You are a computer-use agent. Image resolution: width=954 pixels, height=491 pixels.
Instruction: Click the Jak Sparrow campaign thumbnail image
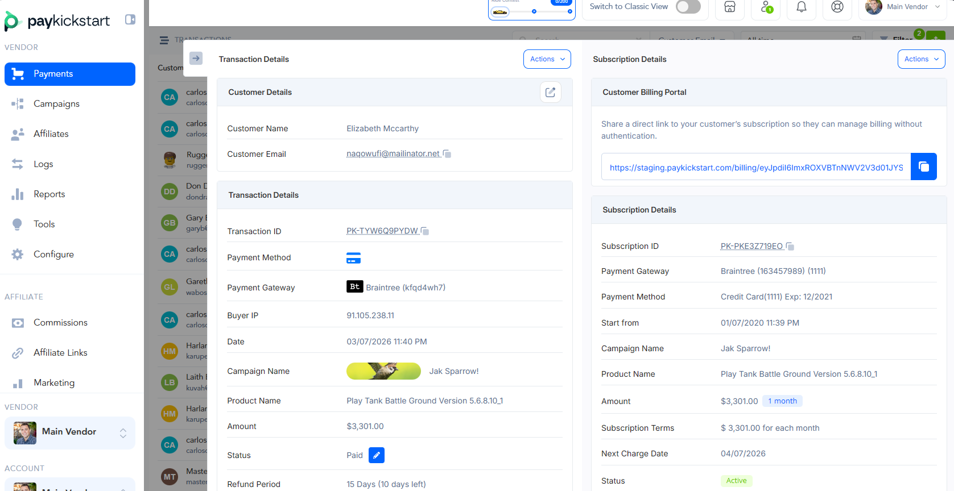(383, 371)
